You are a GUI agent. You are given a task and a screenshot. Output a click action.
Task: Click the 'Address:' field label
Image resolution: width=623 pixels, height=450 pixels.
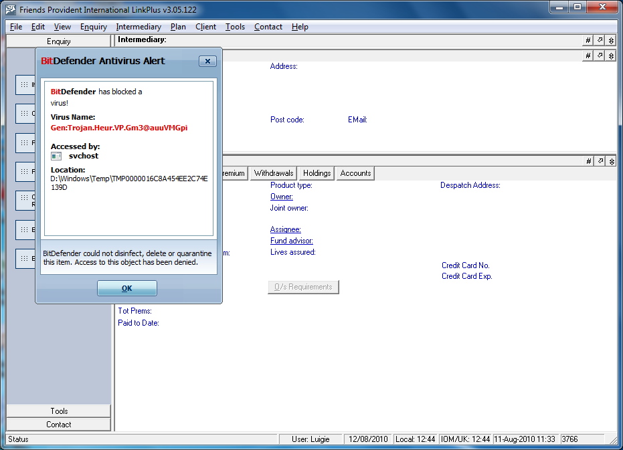(284, 66)
